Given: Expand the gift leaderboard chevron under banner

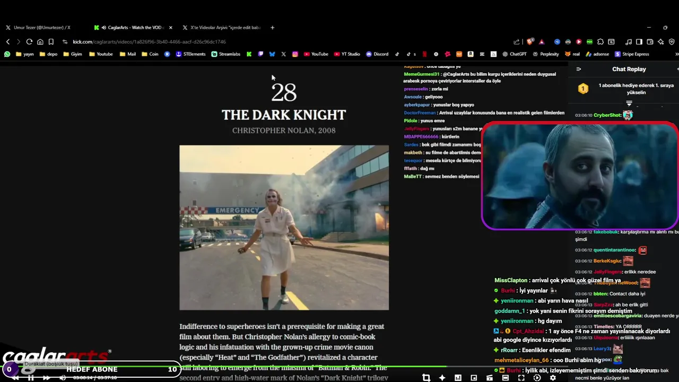Looking at the screenshot, I should 629,103.
